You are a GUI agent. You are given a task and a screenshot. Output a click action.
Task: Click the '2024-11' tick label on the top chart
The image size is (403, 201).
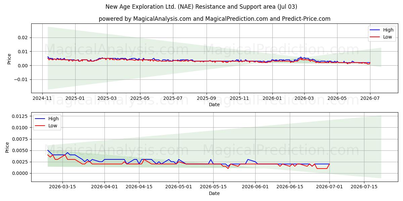point(42,98)
